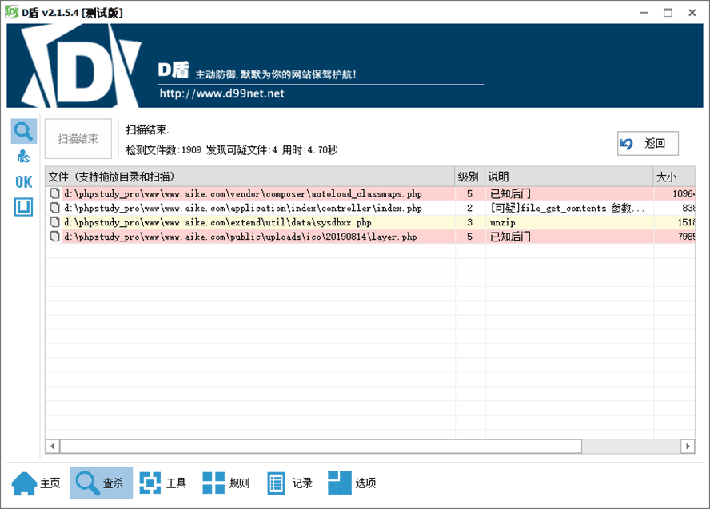This screenshot has width=710, height=509.
Task: Select the sysdbxx.php file icon
Action: [x=55, y=222]
